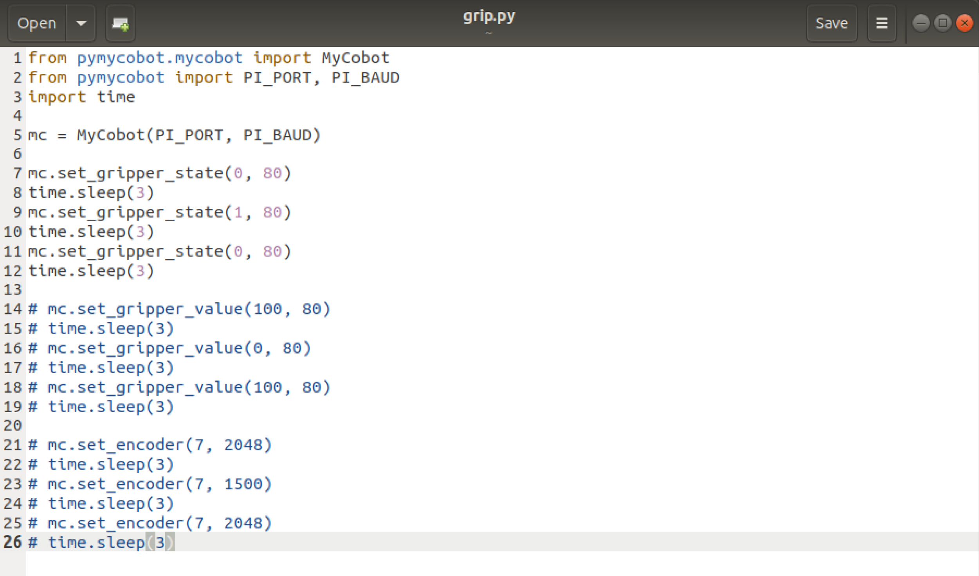Click line 24 commented time.sleep(3)
The image size is (979, 576).
point(101,504)
